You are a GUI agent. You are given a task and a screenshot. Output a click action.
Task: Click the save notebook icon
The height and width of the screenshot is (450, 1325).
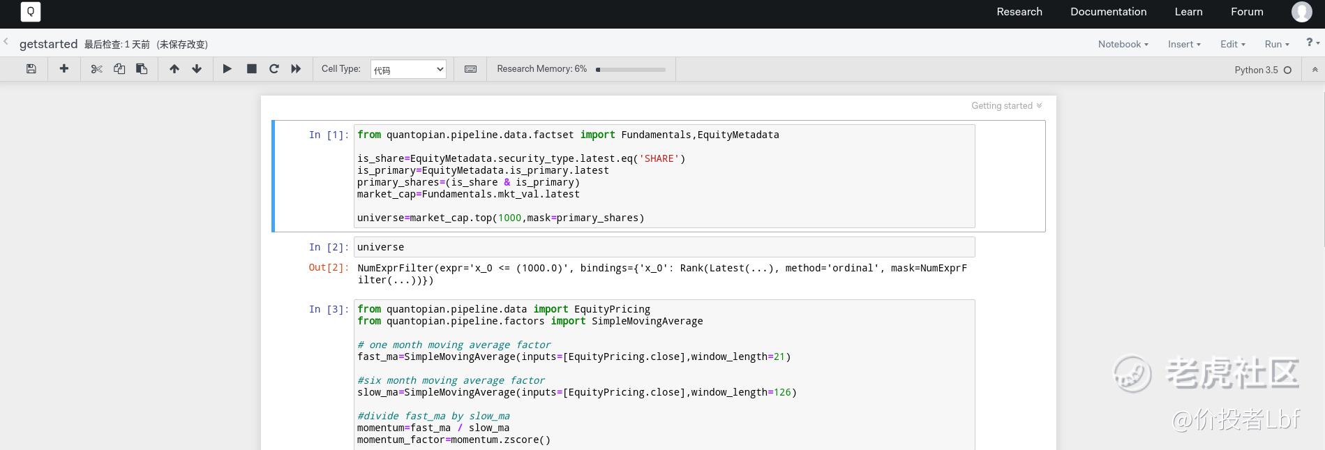coord(31,68)
